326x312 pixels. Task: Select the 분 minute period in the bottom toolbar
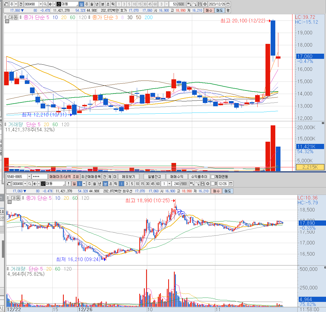point(105,184)
